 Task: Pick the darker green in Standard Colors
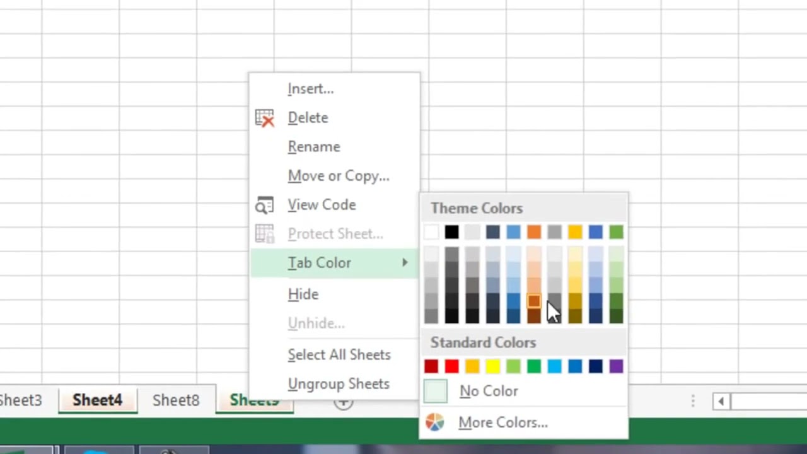click(534, 366)
